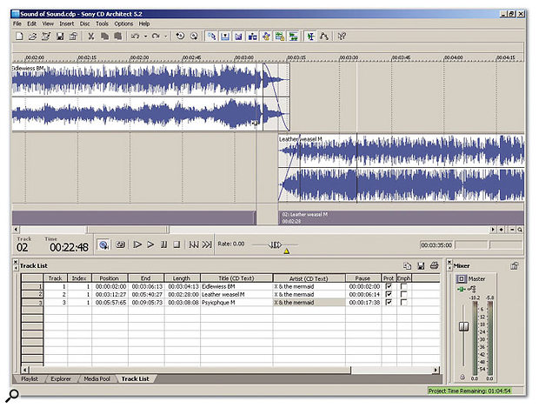Screen dimensions: 539x408
Task: Open the Undo history dropdown arrow
Action: pos(145,37)
